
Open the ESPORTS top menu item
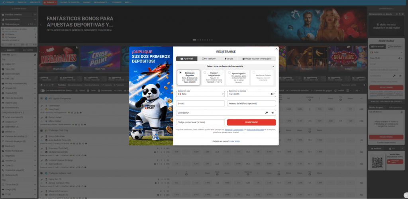117,2
